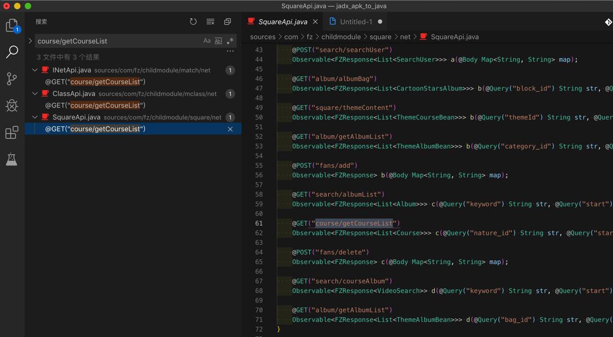This screenshot has height=337, width=613.
Task: Click the @POST("search/searchUser") annotation
Action: point(342,50)
